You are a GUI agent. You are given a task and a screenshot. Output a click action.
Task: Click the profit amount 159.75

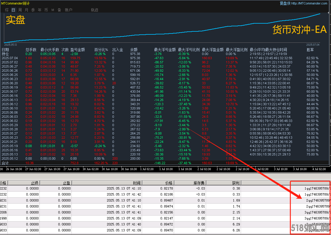point(75,58)
